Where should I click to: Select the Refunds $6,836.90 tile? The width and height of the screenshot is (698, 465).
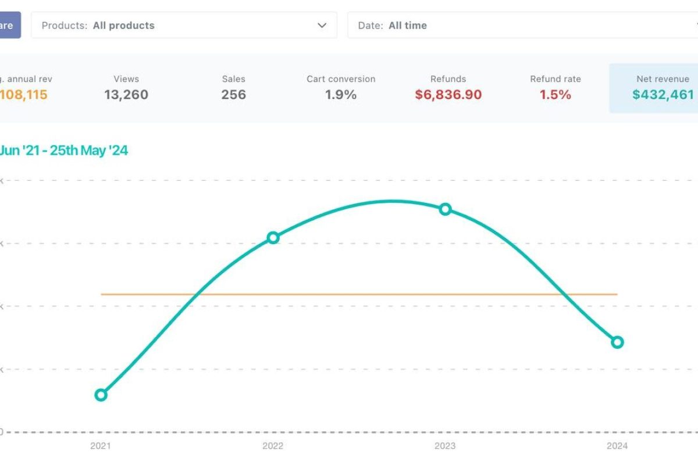pyautogui.click(x=448, y=88)
